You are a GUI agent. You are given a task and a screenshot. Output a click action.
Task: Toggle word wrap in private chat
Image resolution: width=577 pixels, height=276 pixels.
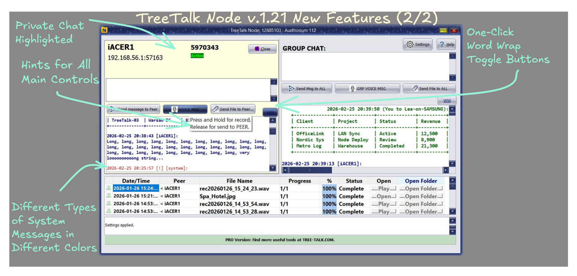pos(270,112)
